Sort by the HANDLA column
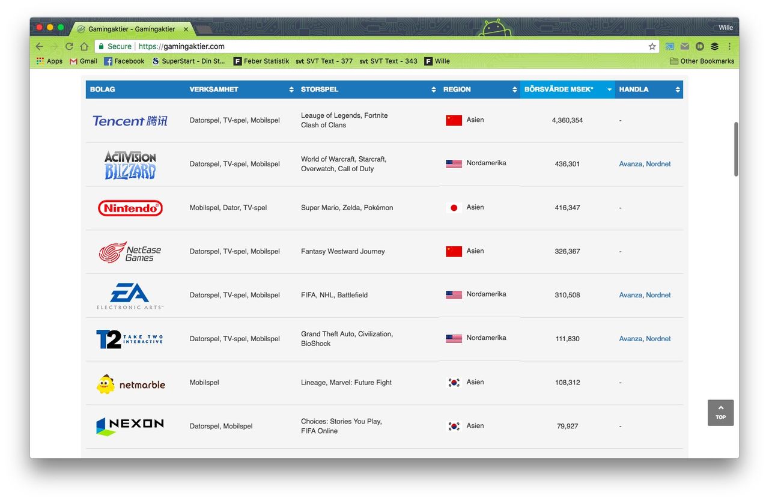This screenshot has width=769, height=501. [649, 90]
